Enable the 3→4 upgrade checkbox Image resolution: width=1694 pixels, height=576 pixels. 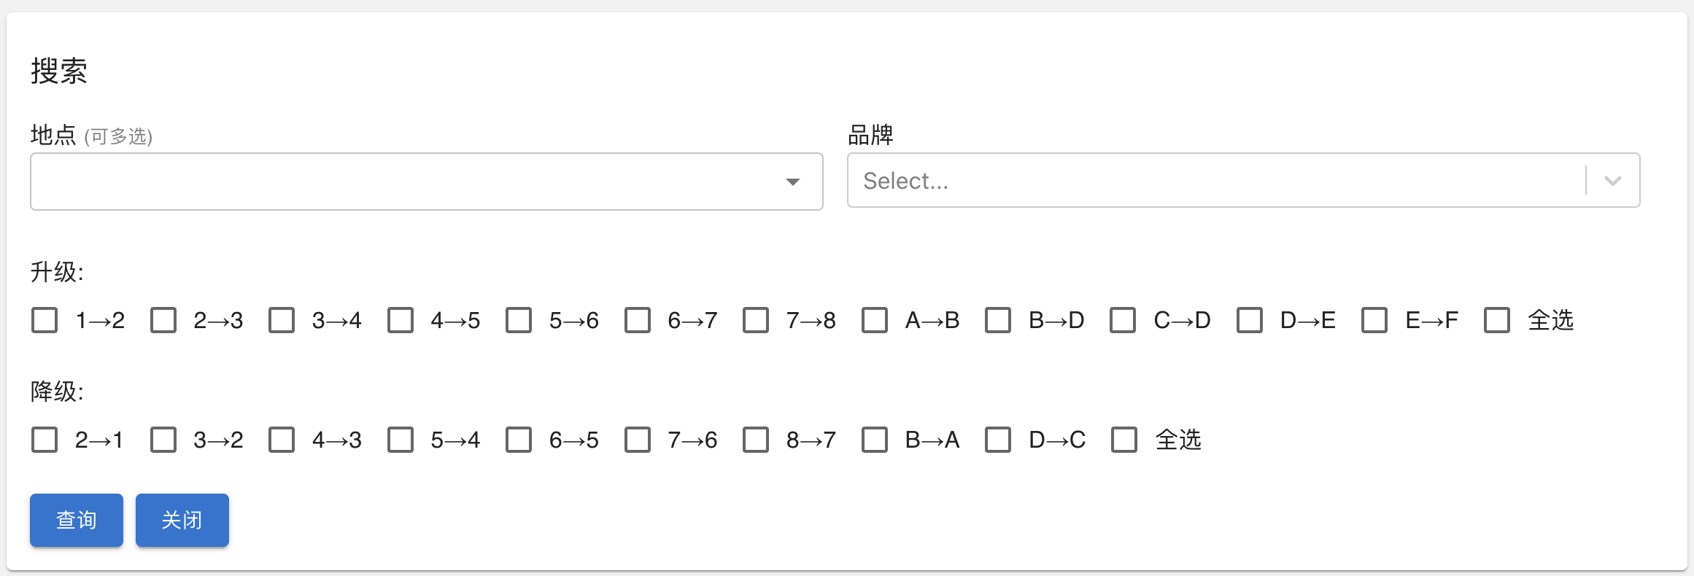pyautogui.click(x=282, y=320)
